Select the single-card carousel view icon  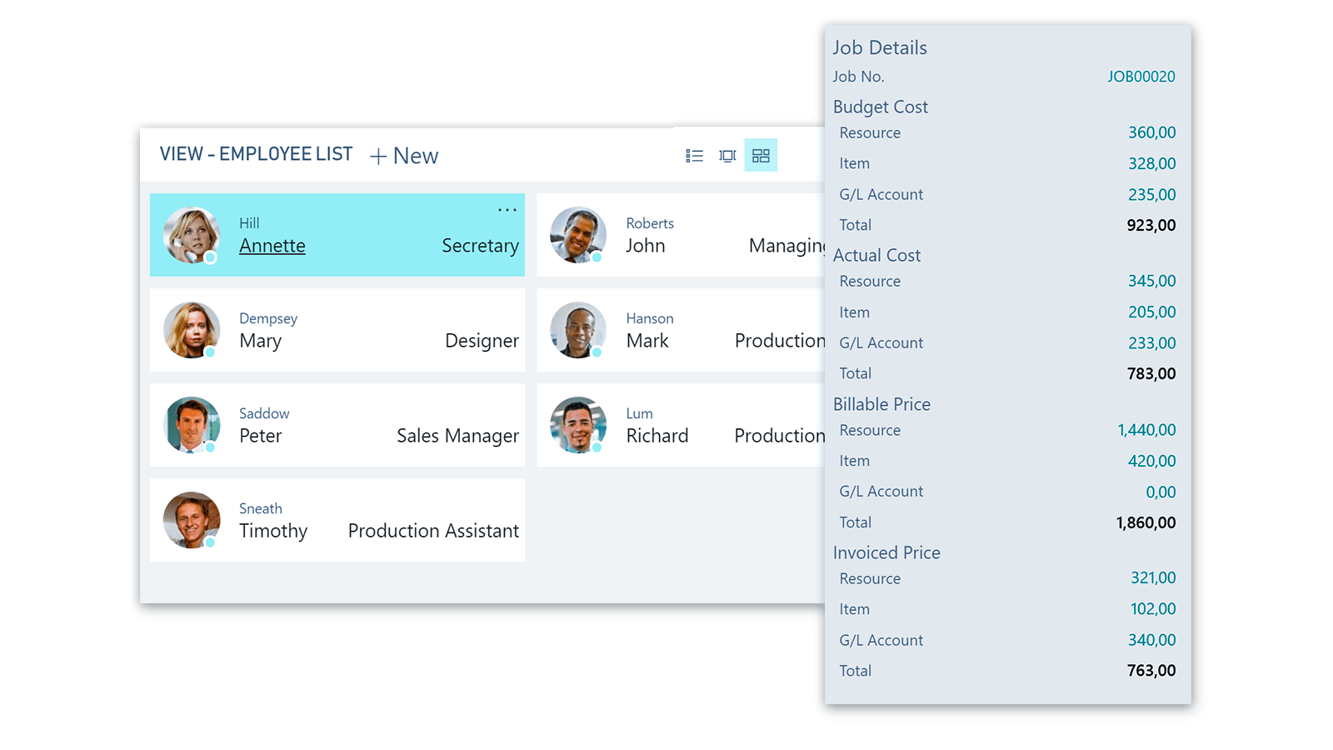[727, 155]
